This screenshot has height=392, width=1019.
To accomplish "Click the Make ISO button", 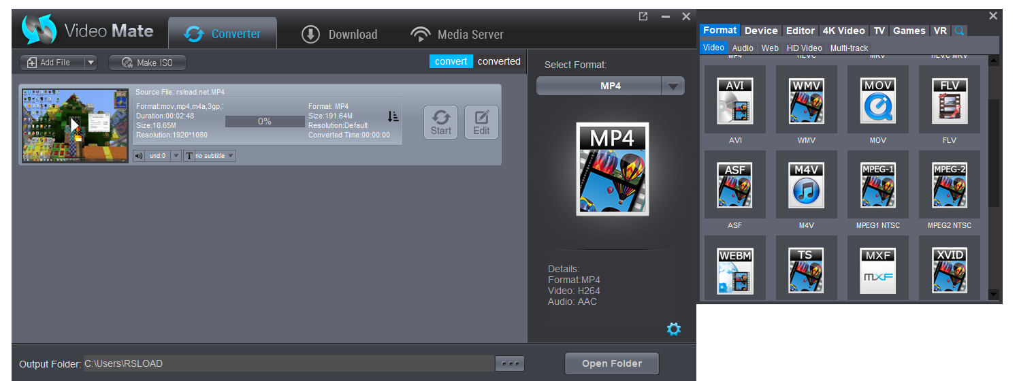I will [147, 63].
